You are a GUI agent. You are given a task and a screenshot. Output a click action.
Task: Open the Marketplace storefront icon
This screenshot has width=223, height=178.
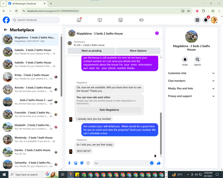pyautogui.click(x=120, y=20)
